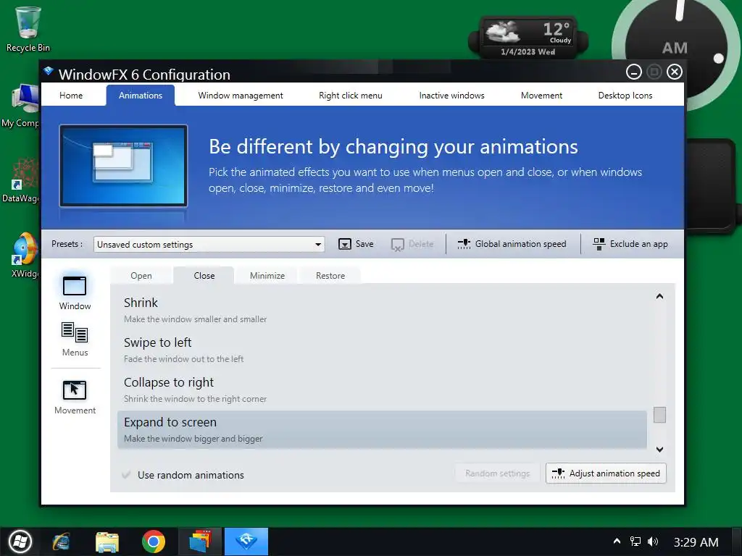Image resolution: width=742 pixels, height=556 pixels.
Task: Select Expand to screen animation
Action: [x=382, y=429]
